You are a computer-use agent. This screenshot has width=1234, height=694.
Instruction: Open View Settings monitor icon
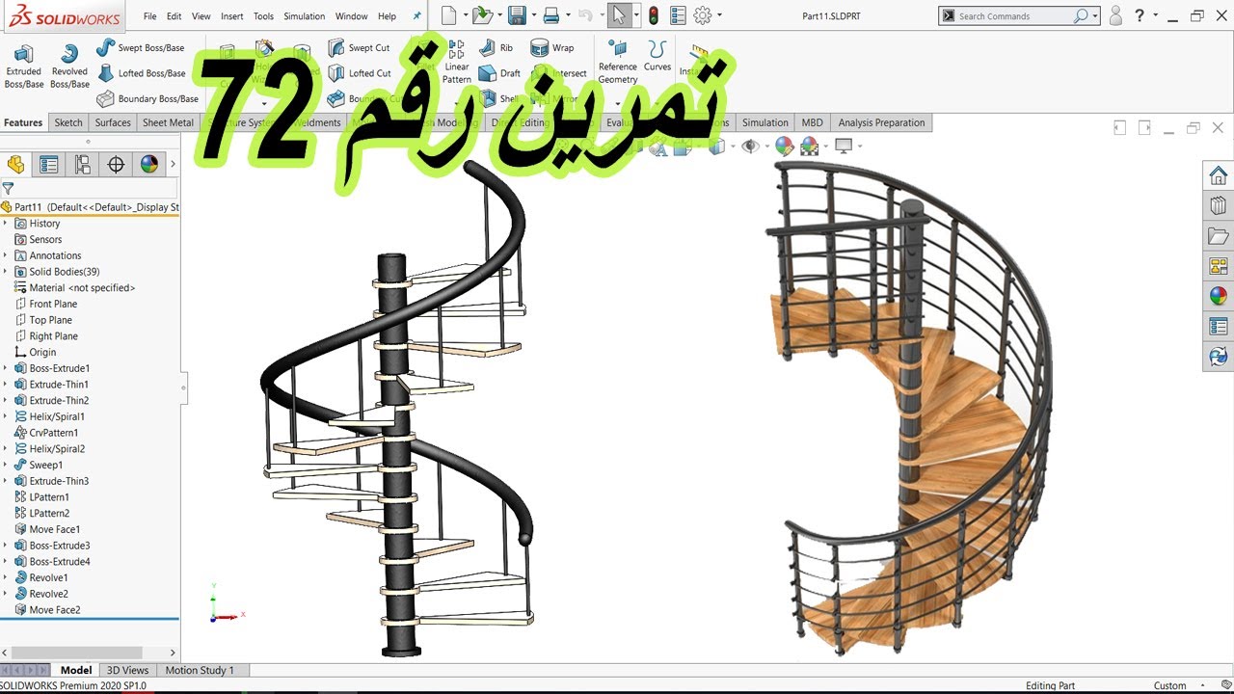[844, 147]
